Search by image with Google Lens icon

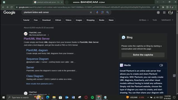click(102, 12)
